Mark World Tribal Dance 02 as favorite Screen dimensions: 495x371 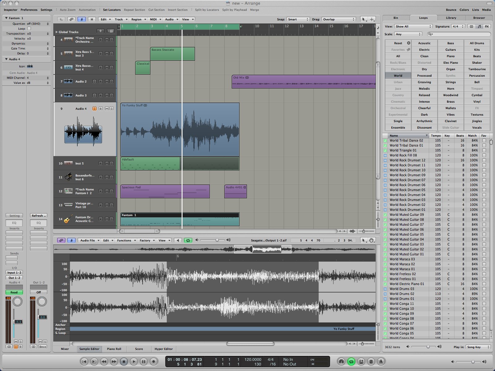[484, 140]
